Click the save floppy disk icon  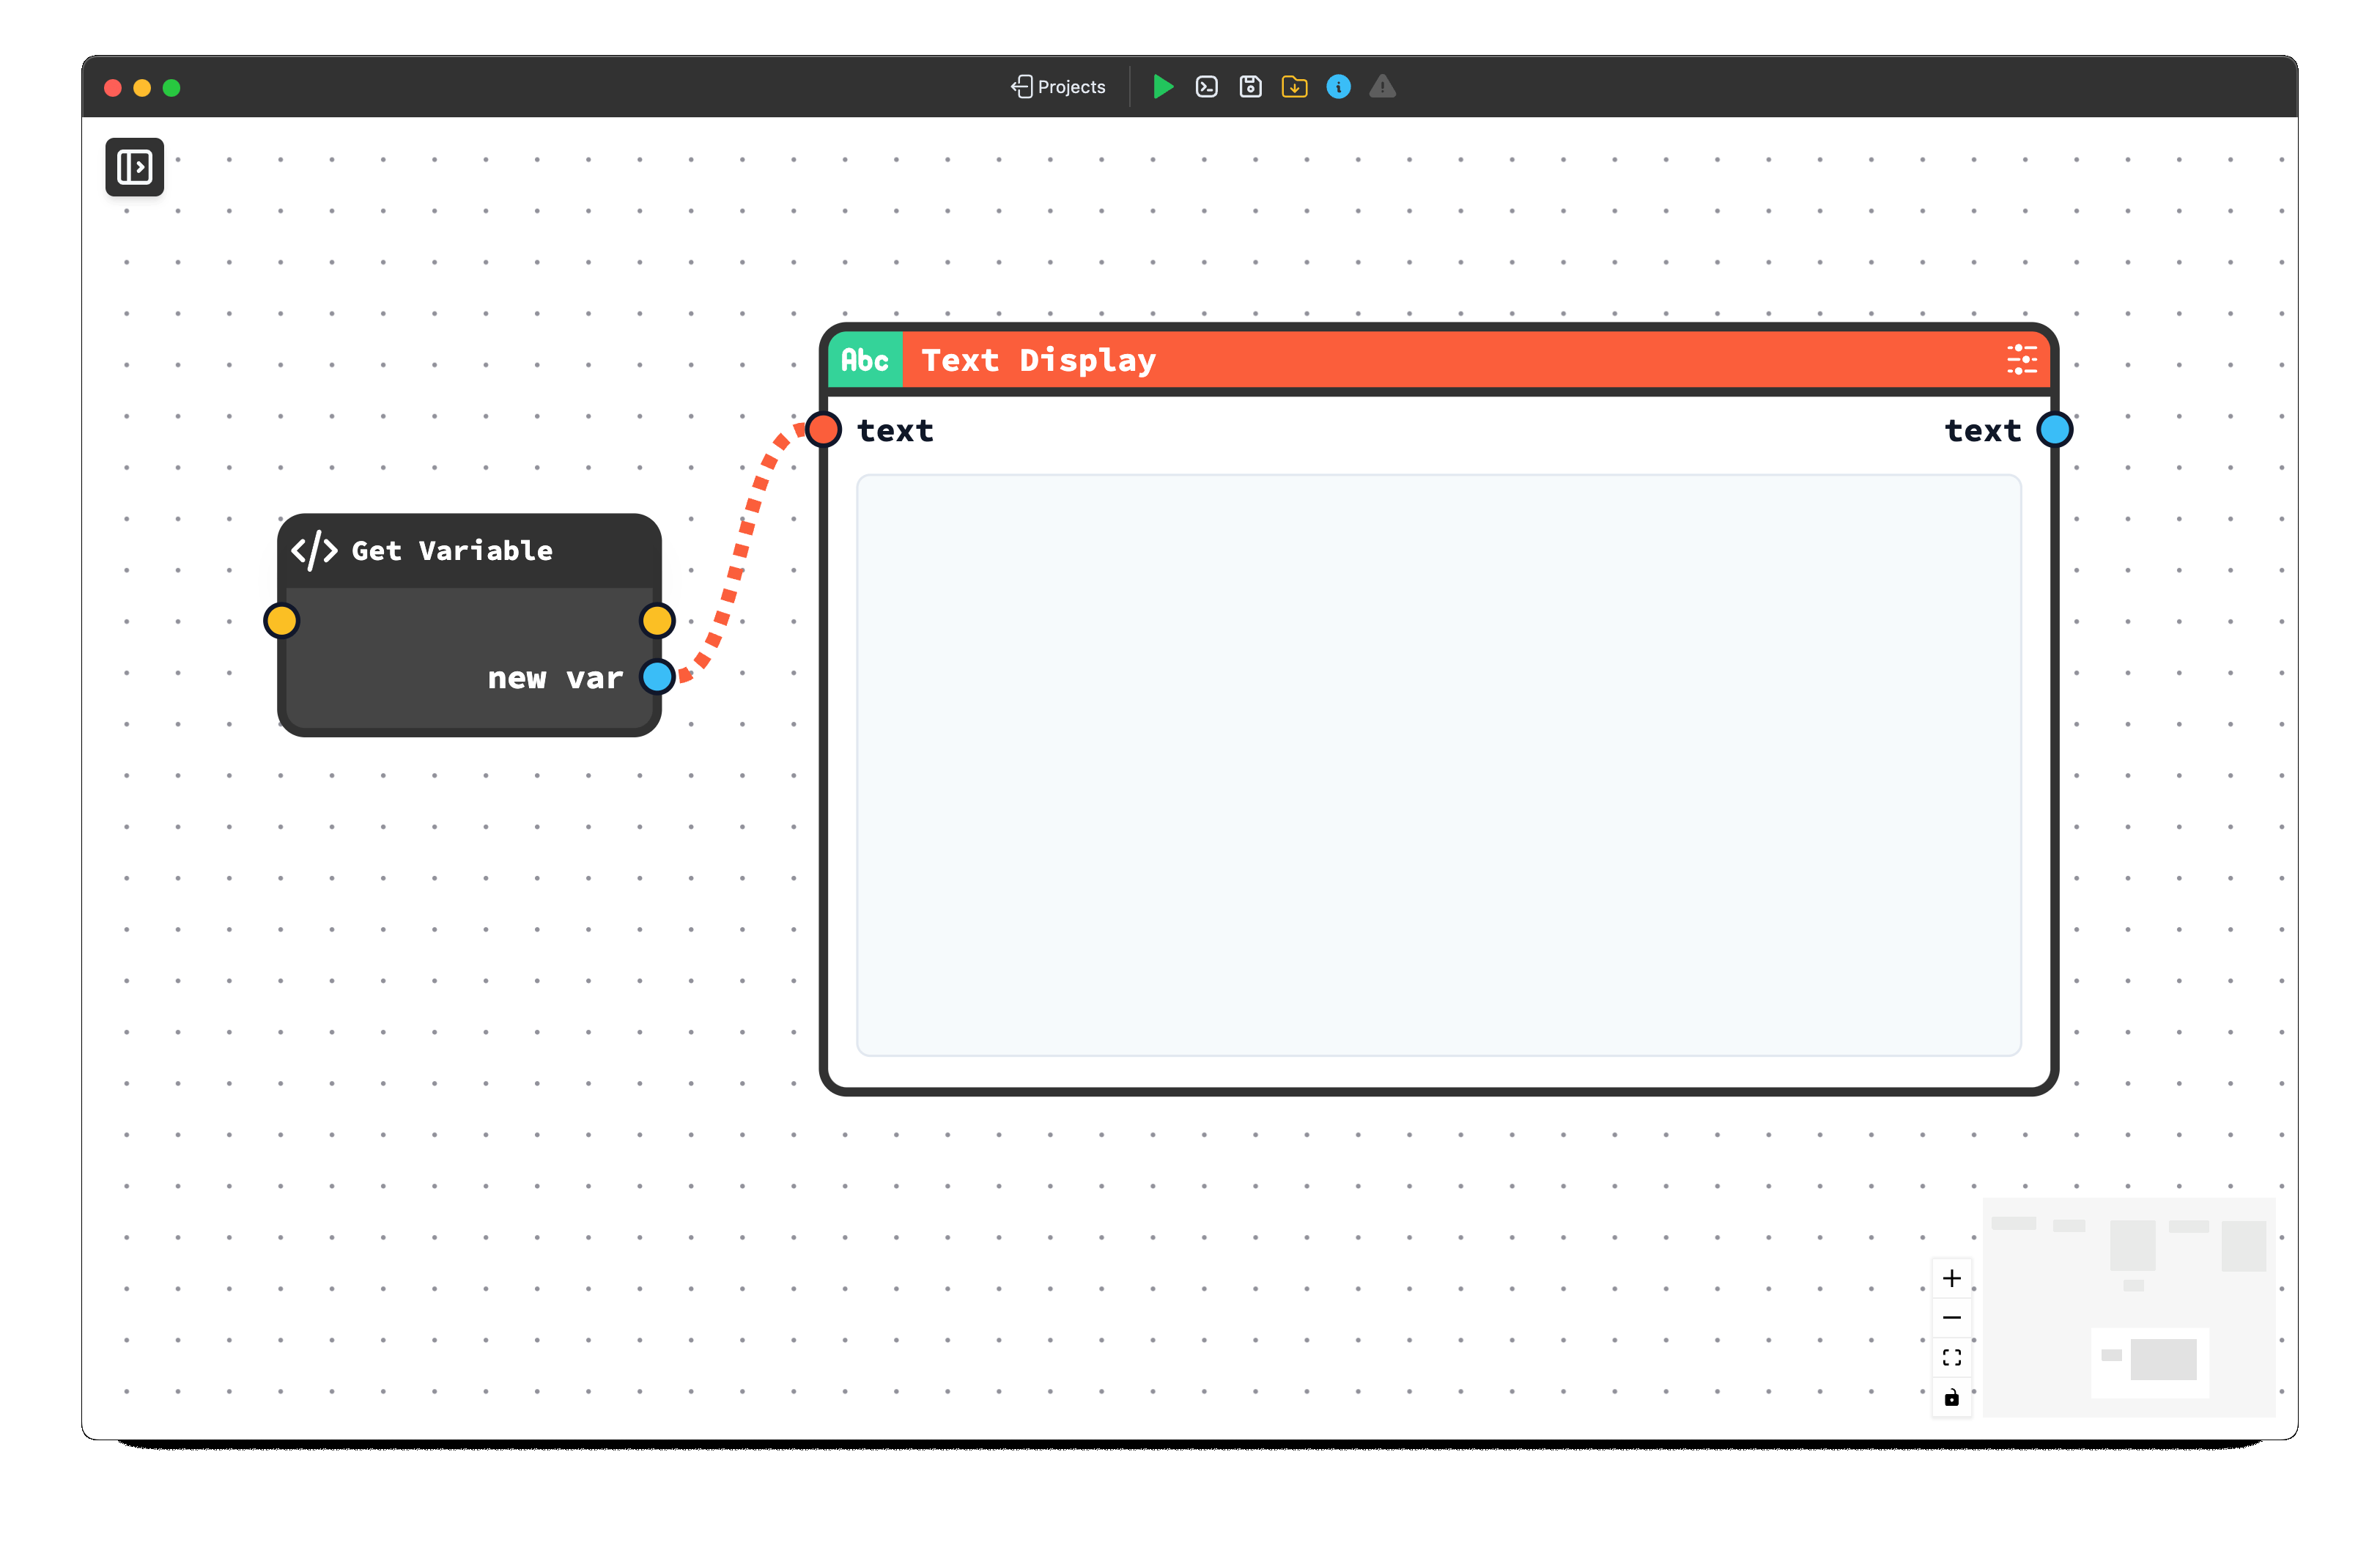pyautogui.click(x=1250, y=87)
